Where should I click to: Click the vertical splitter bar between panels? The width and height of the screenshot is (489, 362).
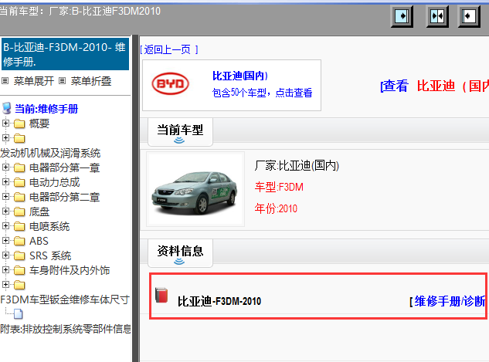pos(135,198)
